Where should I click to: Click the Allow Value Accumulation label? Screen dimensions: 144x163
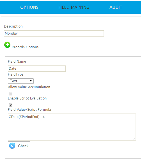tap(29, 87)
